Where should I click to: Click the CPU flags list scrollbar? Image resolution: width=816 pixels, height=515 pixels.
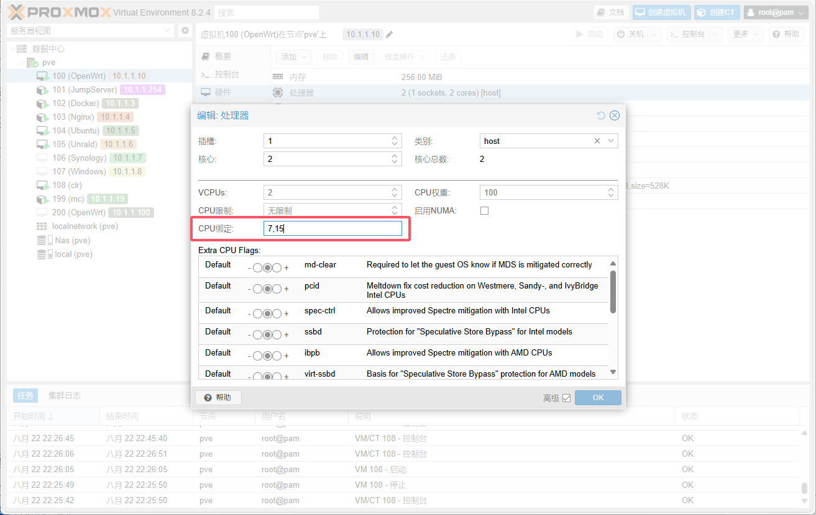click(613, 292)
